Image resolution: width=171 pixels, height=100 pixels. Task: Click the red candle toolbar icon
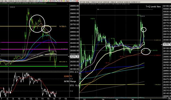(x=50, y=1)
